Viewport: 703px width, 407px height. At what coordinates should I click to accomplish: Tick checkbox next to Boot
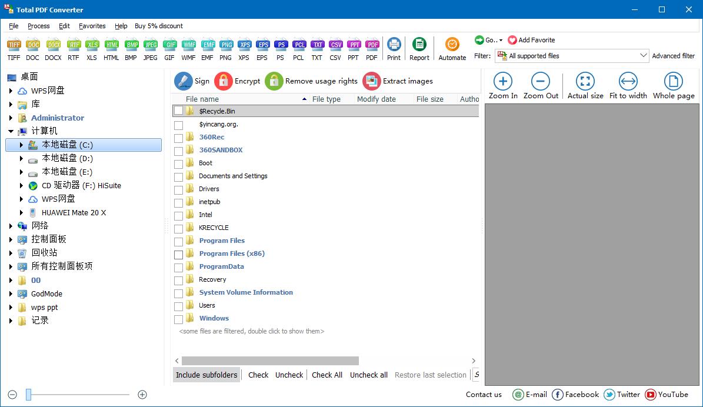point(178,164)
